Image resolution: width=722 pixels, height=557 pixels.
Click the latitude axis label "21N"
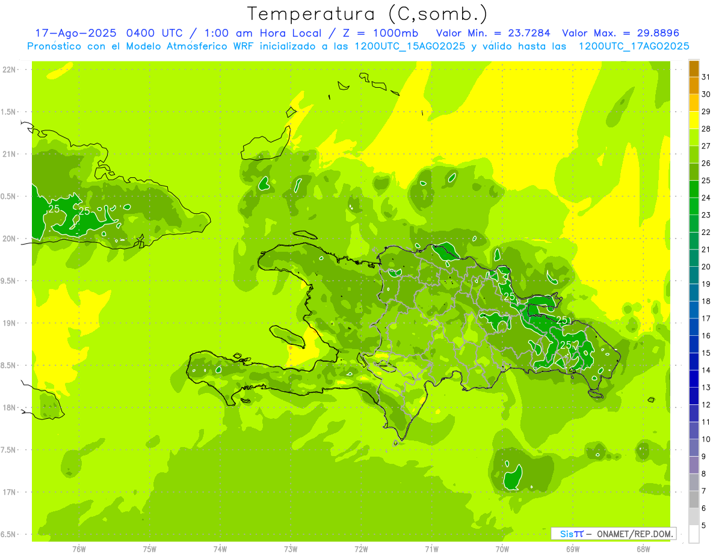[x=8, y=154]
